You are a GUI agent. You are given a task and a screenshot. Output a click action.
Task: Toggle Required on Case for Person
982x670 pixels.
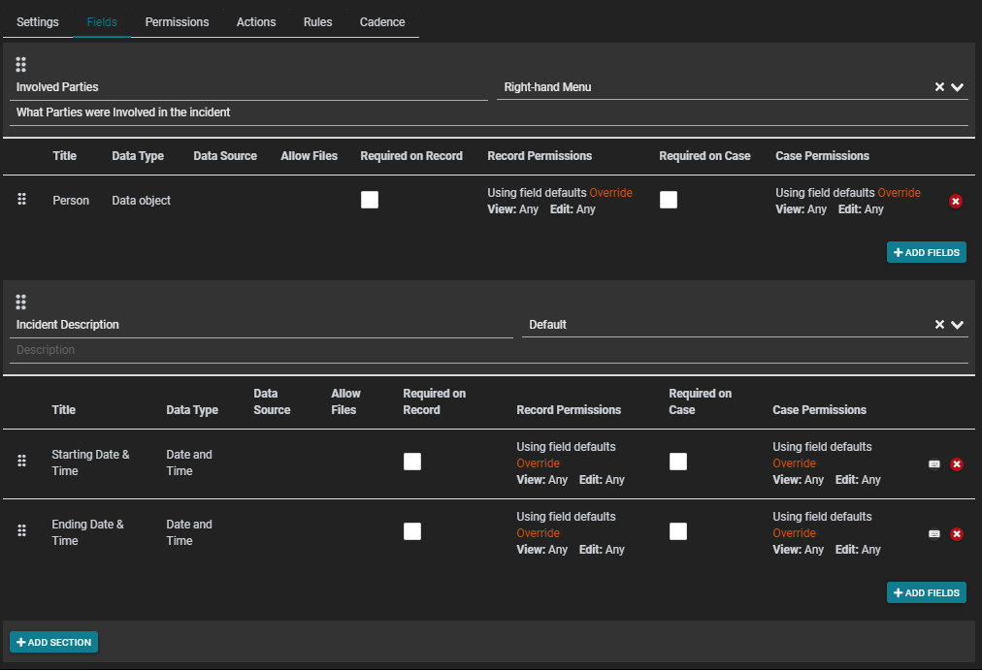(669, 200)
